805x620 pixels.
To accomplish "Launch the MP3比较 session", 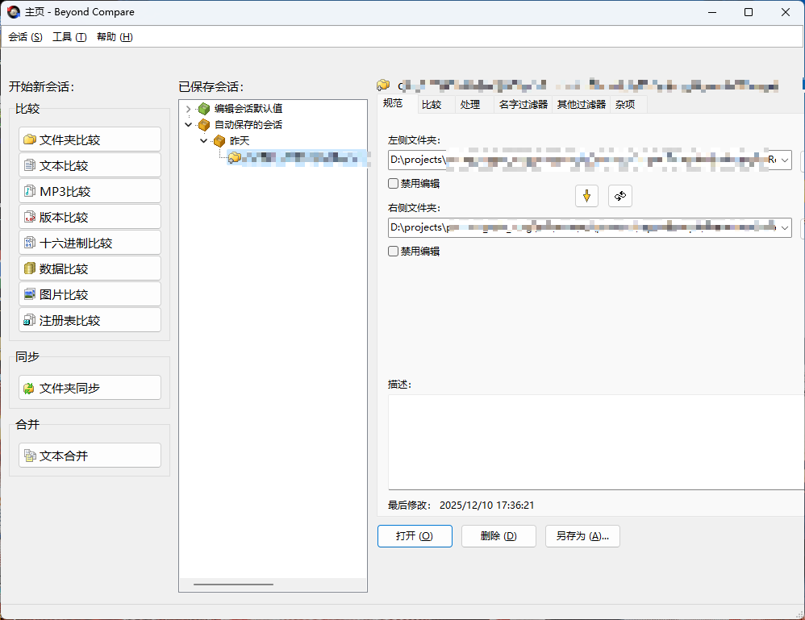I will (x=90, y=191).
